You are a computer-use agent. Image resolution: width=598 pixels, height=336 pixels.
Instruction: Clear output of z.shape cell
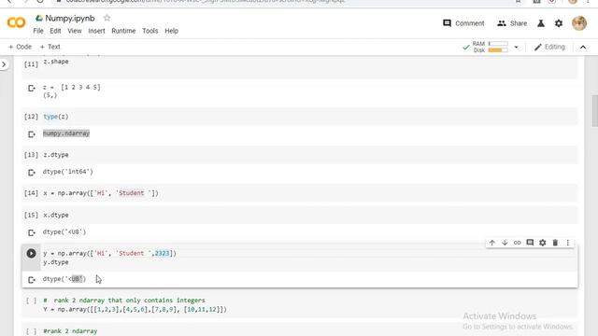pyautogui.click(x=32, y=89)
